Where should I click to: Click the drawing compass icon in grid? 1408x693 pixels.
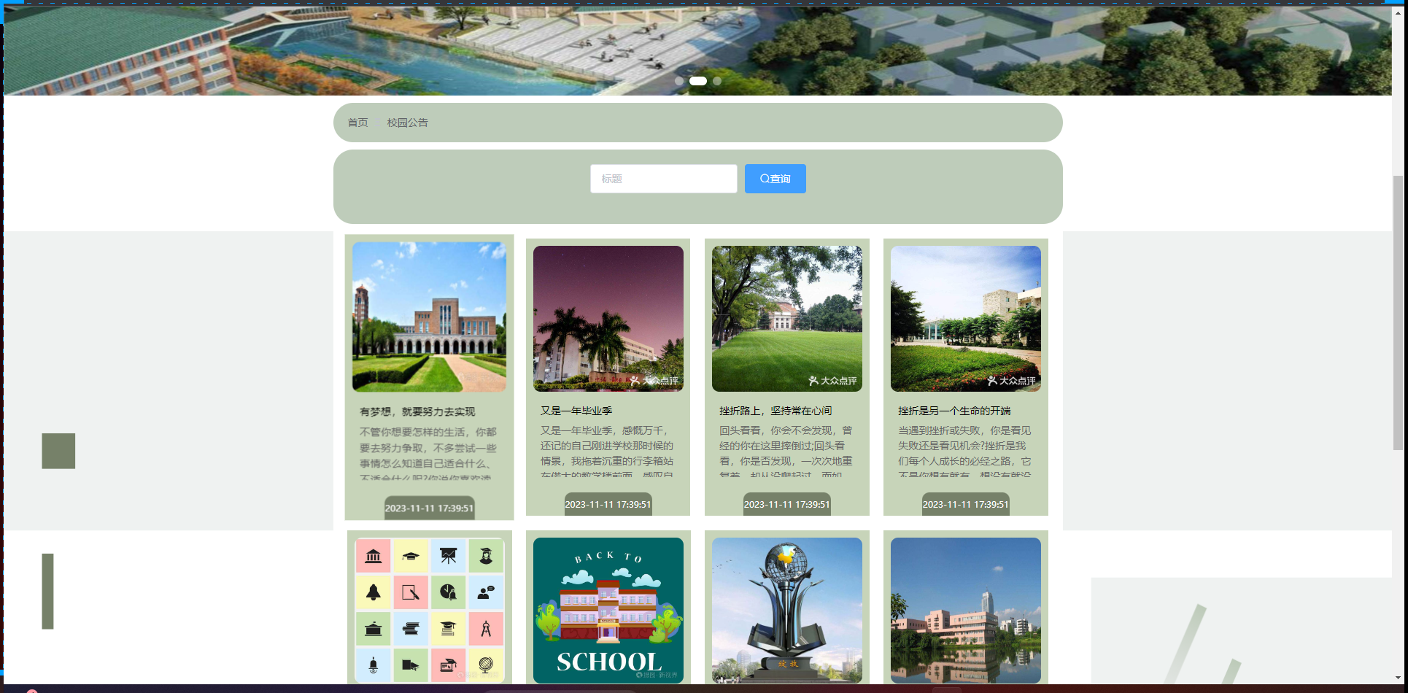[x=486, y=629]
